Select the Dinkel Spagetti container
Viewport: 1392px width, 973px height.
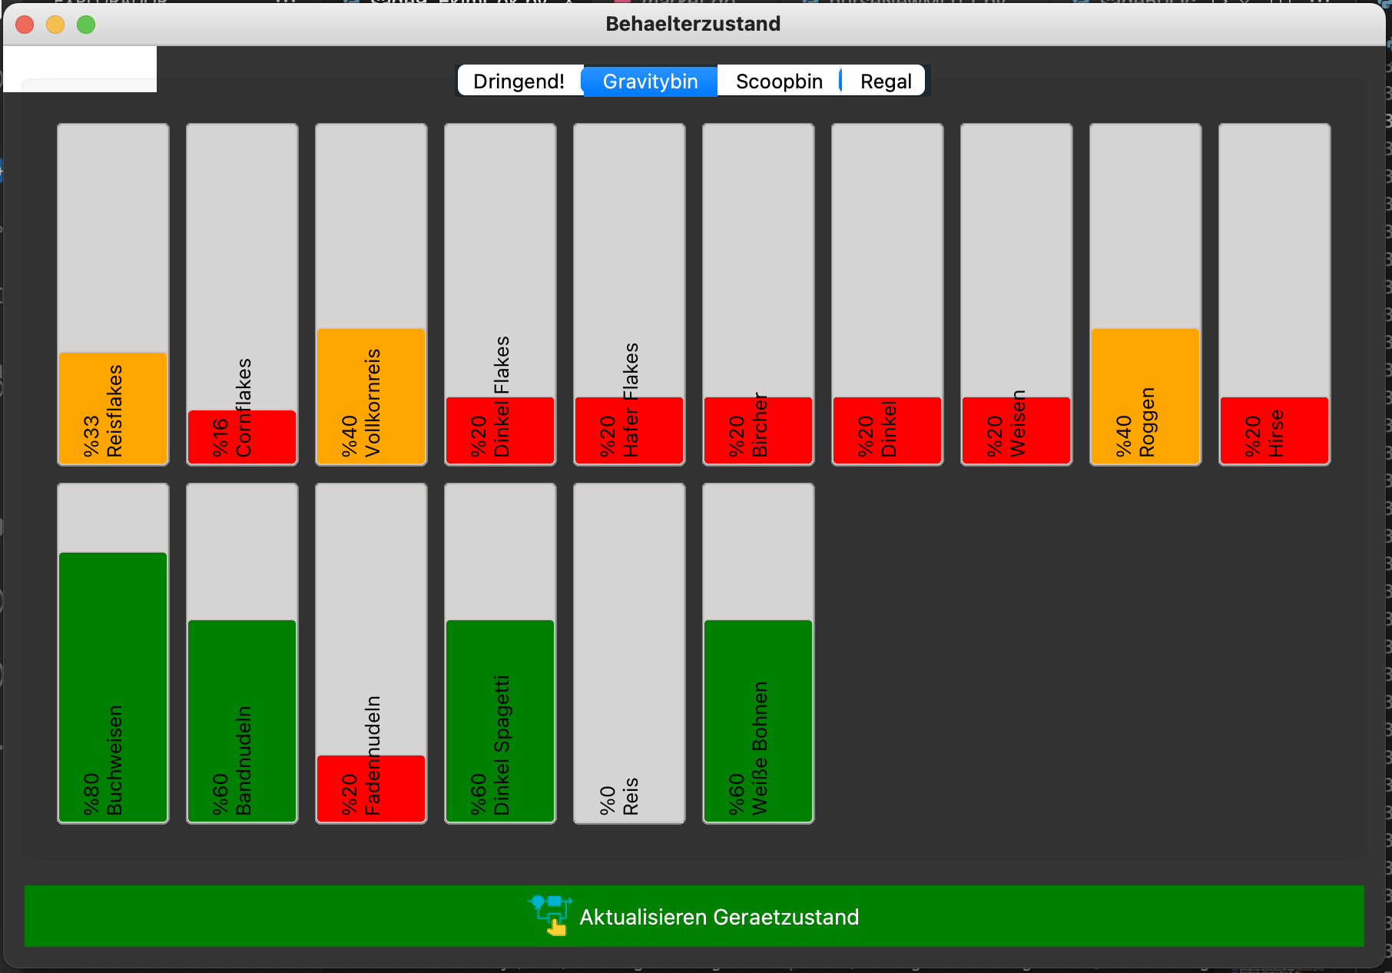[x=500, y=720]
